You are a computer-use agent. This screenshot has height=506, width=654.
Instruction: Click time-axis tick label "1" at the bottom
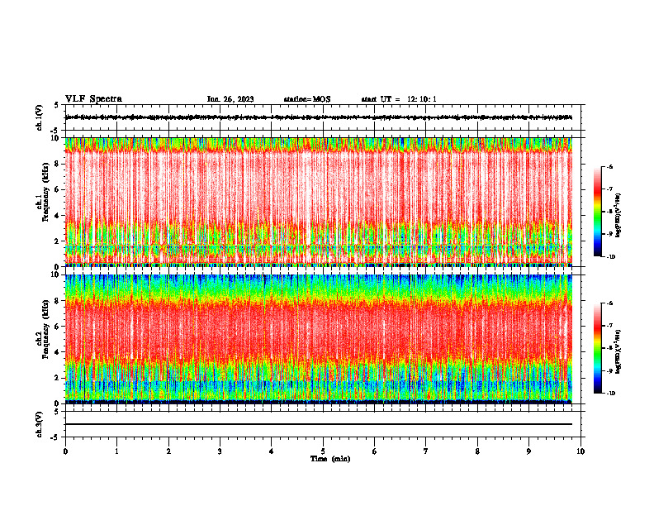pyautogui.click(x=116, y=451)
